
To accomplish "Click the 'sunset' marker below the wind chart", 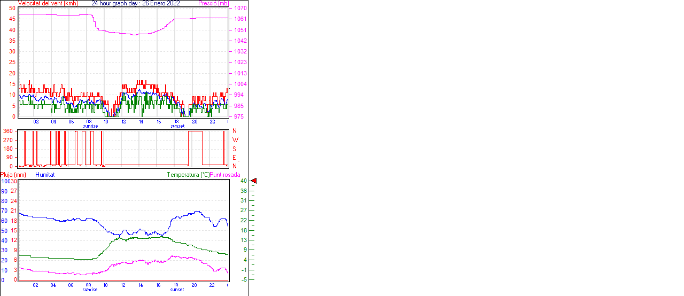I will click(177, 126).
